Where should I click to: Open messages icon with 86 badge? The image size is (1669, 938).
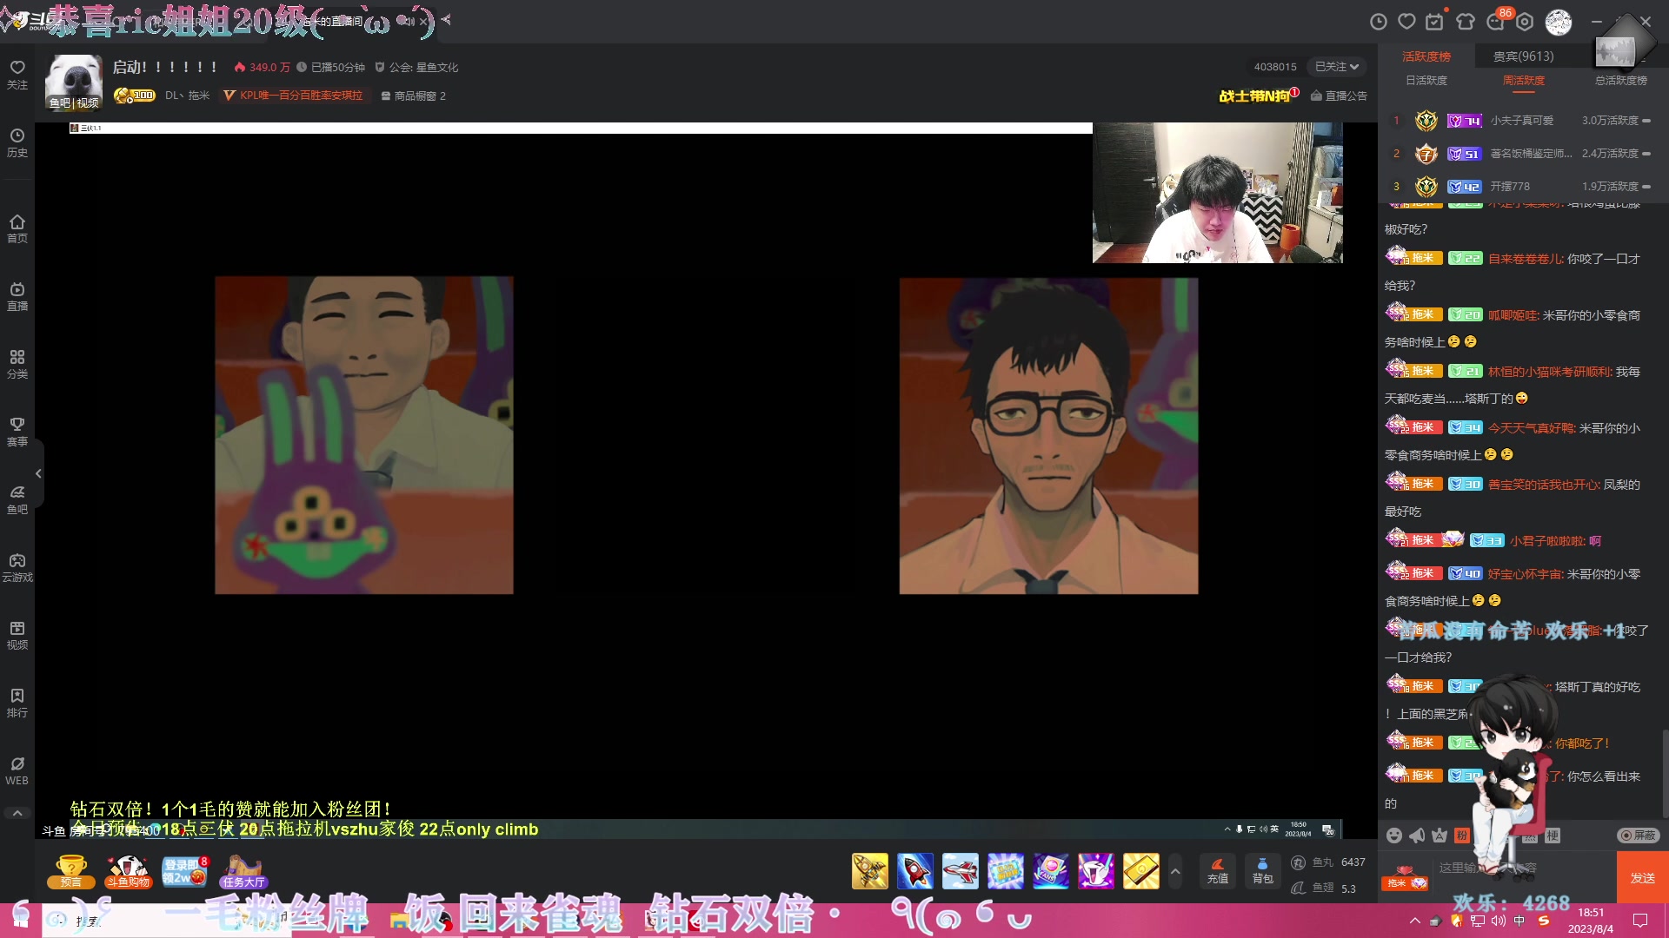pos(1497,22)
